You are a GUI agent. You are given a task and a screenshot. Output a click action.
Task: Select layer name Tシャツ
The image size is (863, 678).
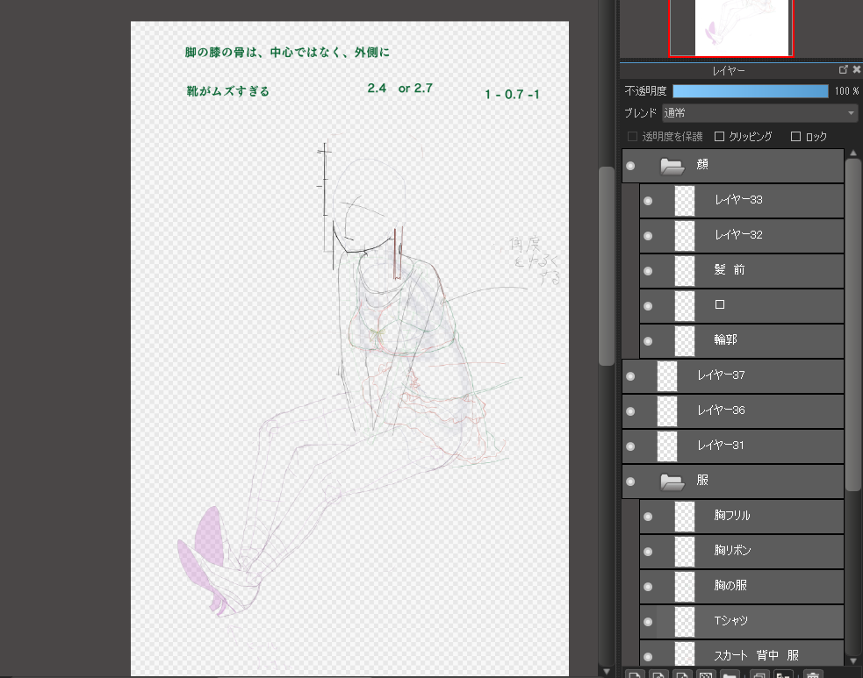[731, 621]
